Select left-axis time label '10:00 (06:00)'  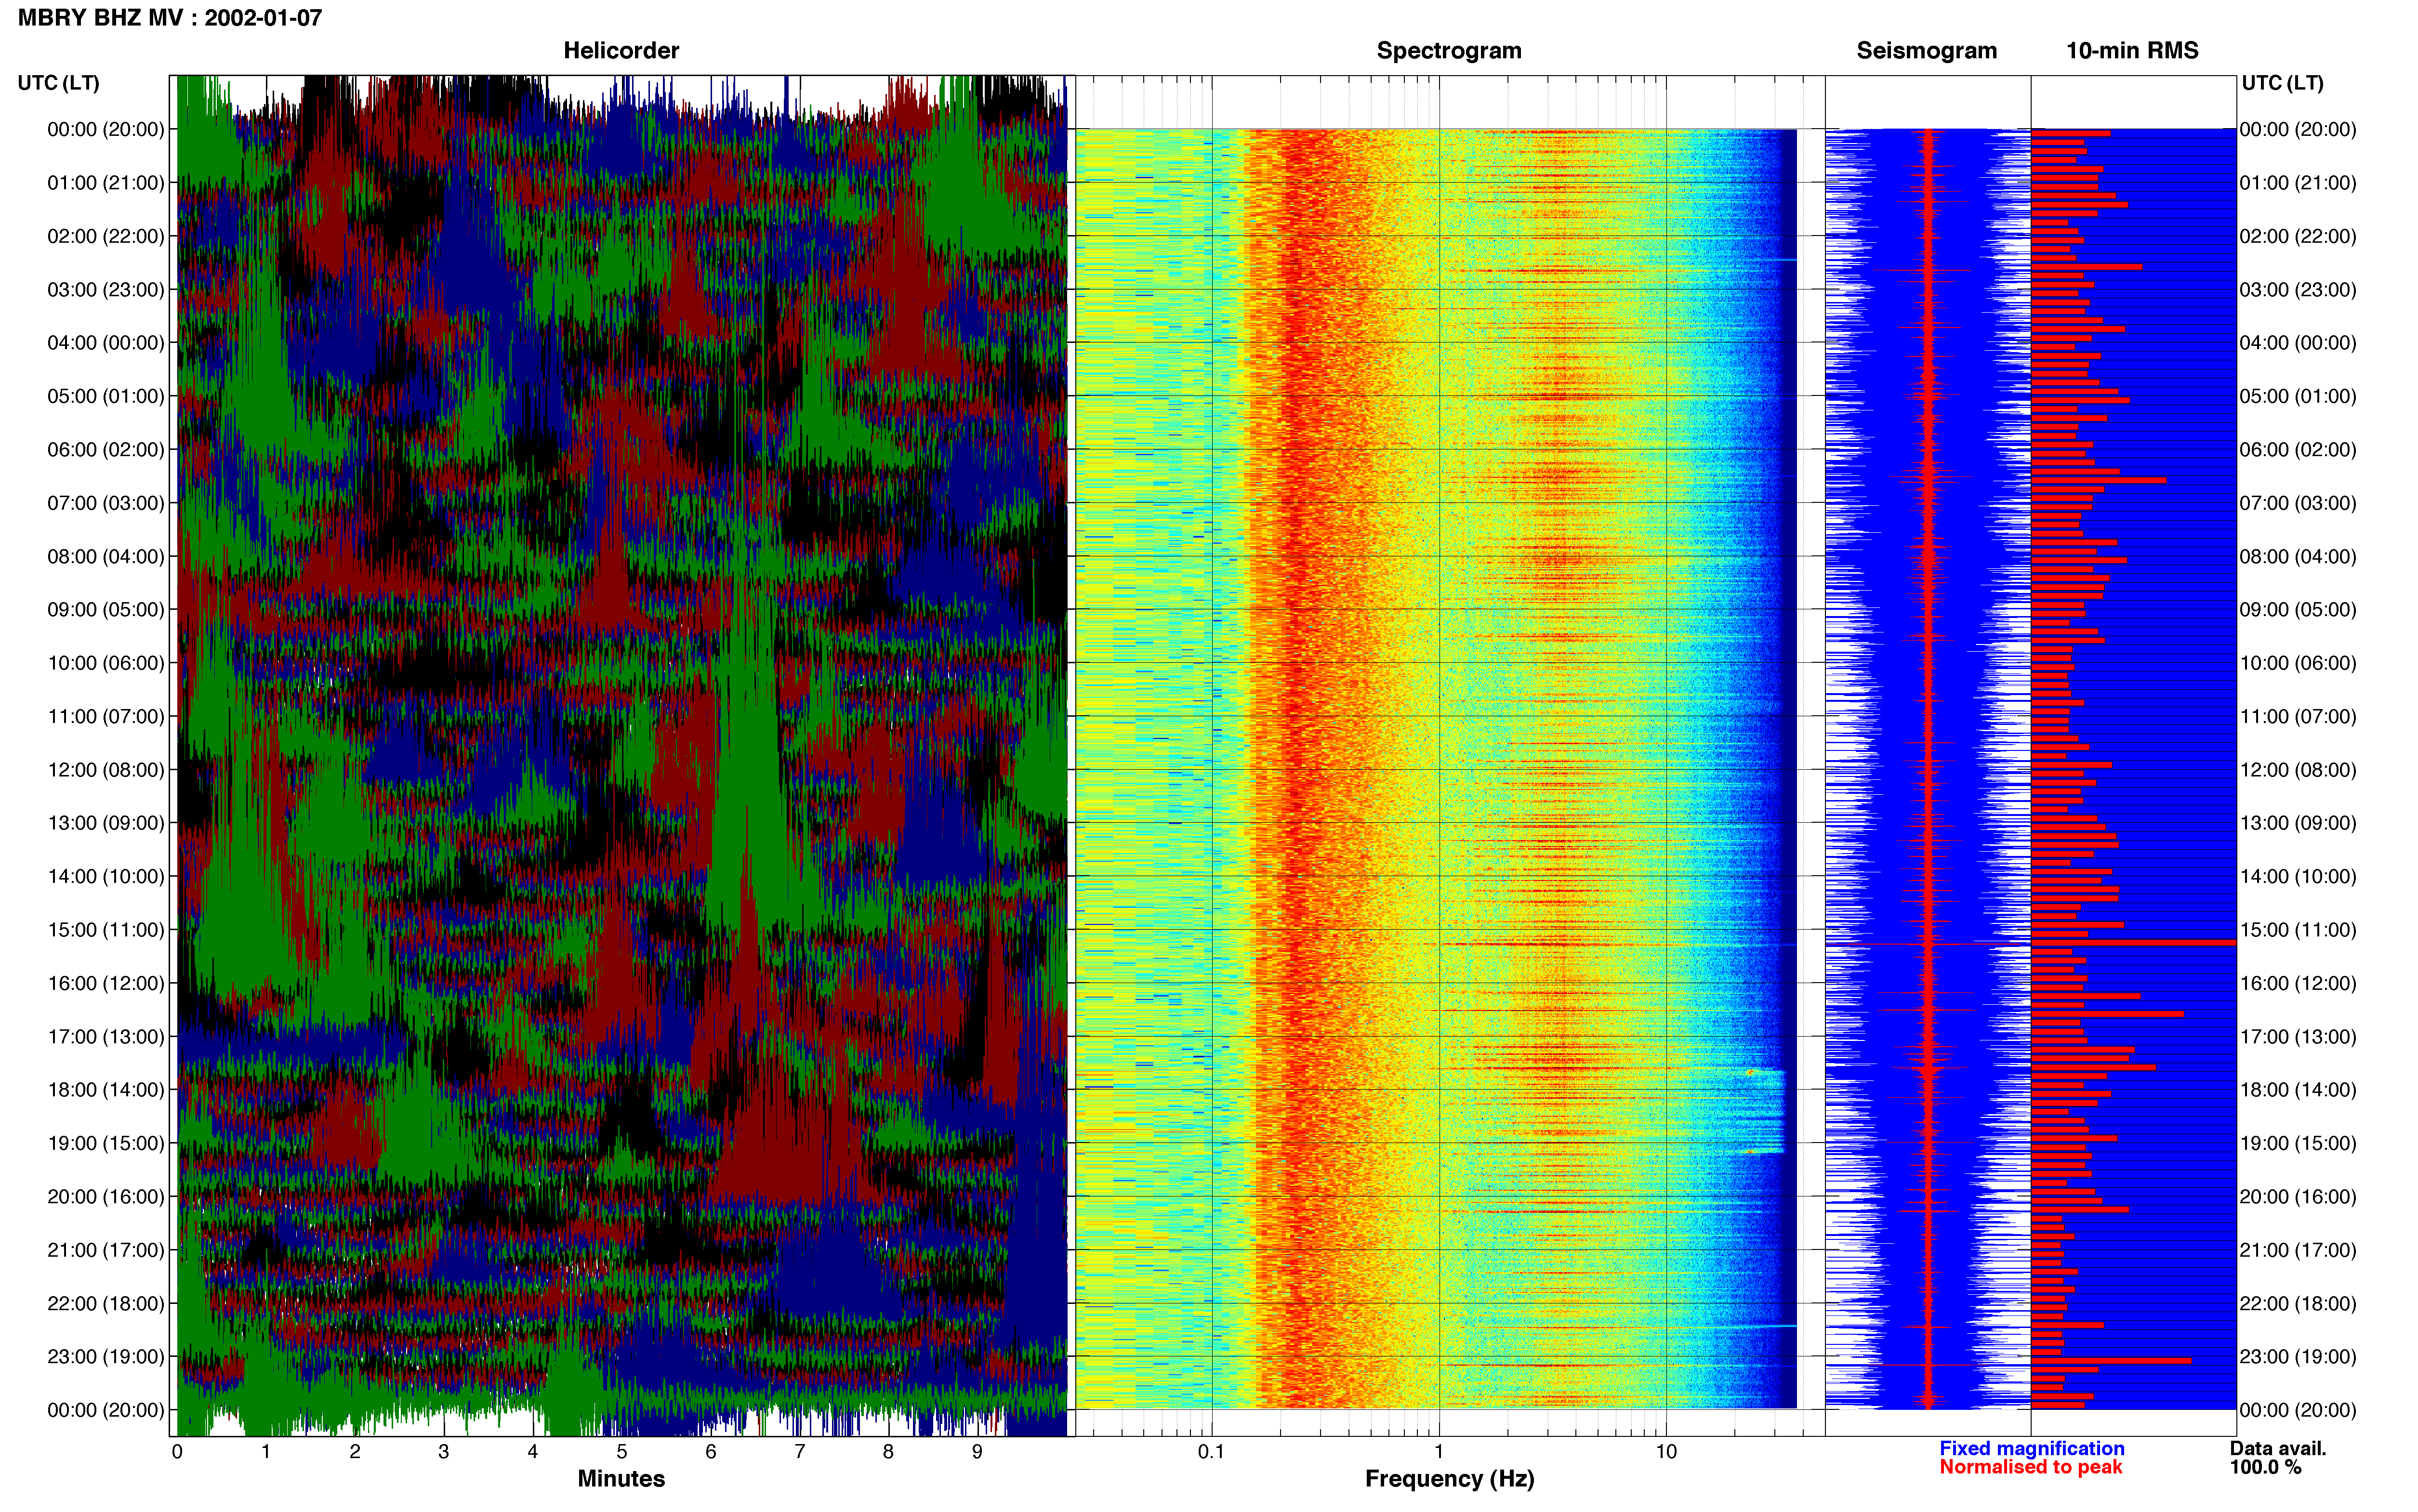coord(106,663)
